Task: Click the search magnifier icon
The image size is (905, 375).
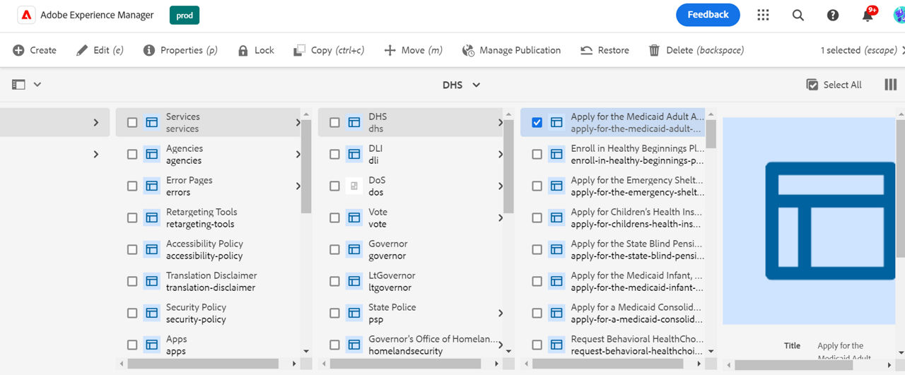Action: pos(798,16)
